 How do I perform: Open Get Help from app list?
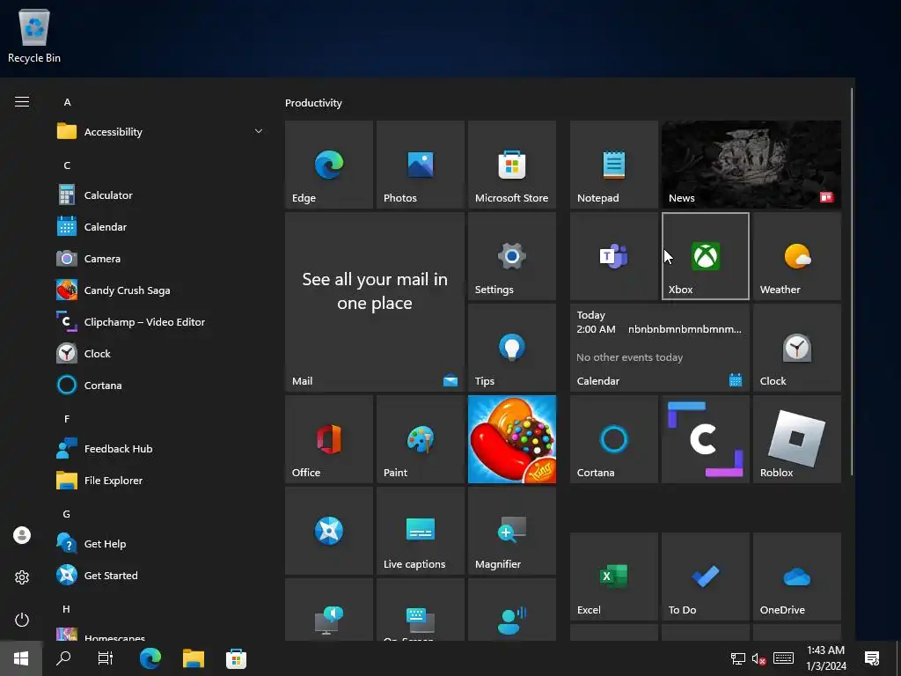coord(161,543)
